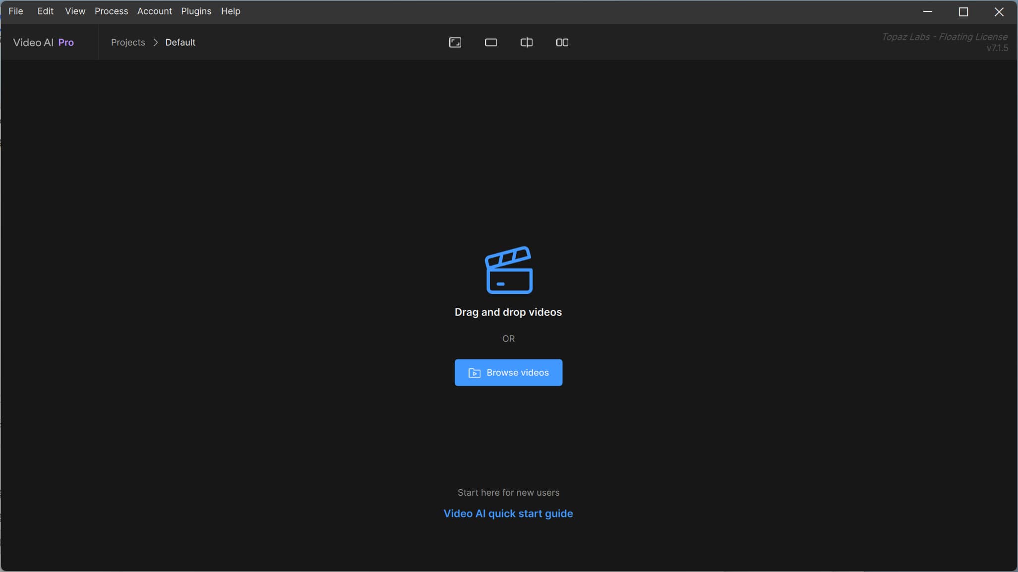Open the Video AI quick start guide

click(x=508, y=514)
